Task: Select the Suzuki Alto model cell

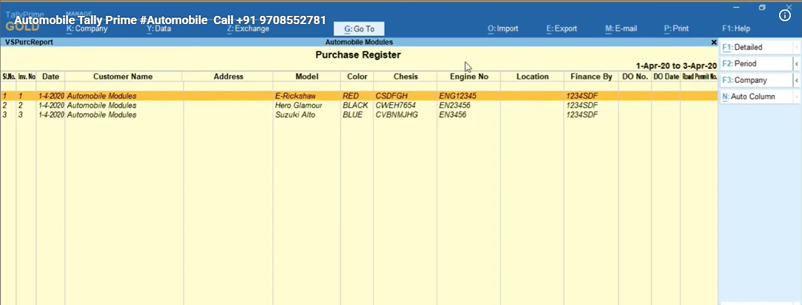Action: point(295,115)
